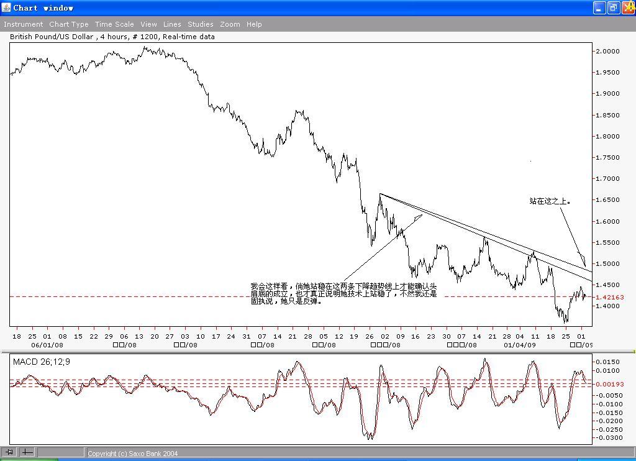Select the 站在这之上 chart annotation
636x461 pixels.
click(550, 201)
